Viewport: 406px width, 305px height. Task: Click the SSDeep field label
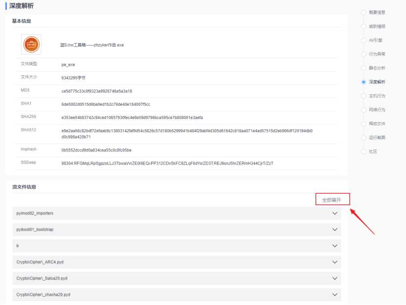(x=28, y=163)
